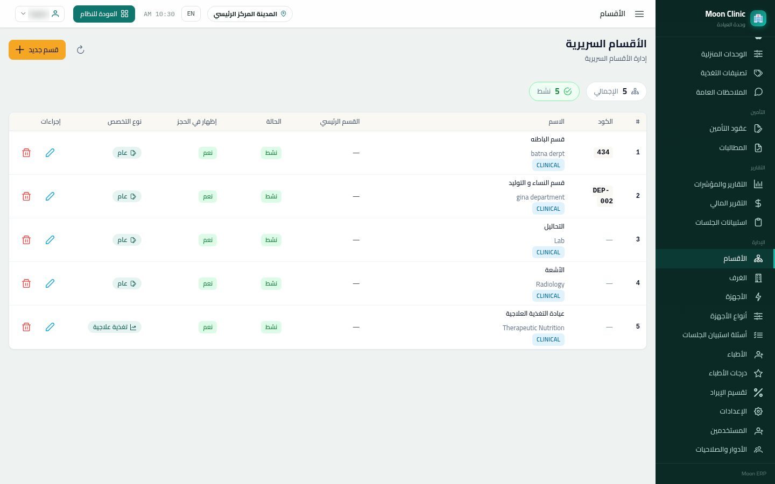The height and width of the screenshot is (484, 775).
Task: Open التقرير المالي in sidebar
Action: click(715, 203)
